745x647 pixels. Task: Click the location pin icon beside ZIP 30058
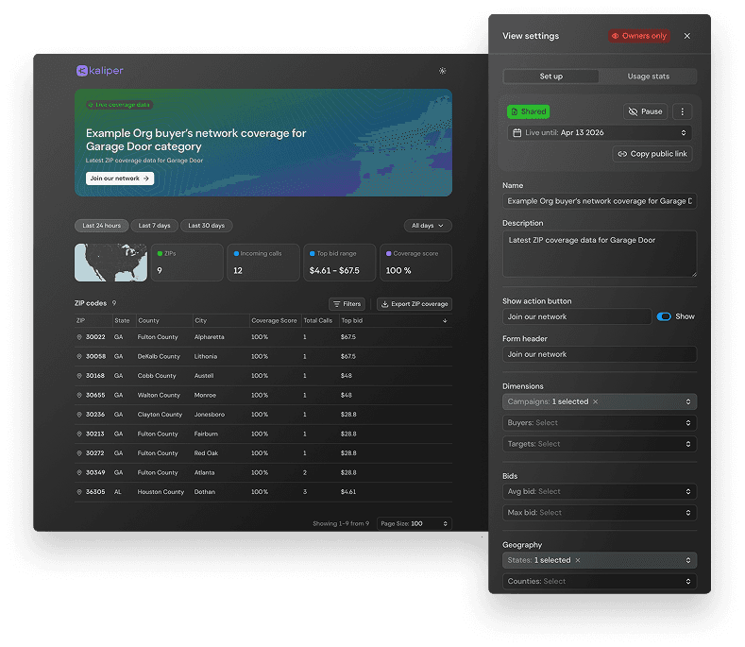pos(79,356)
